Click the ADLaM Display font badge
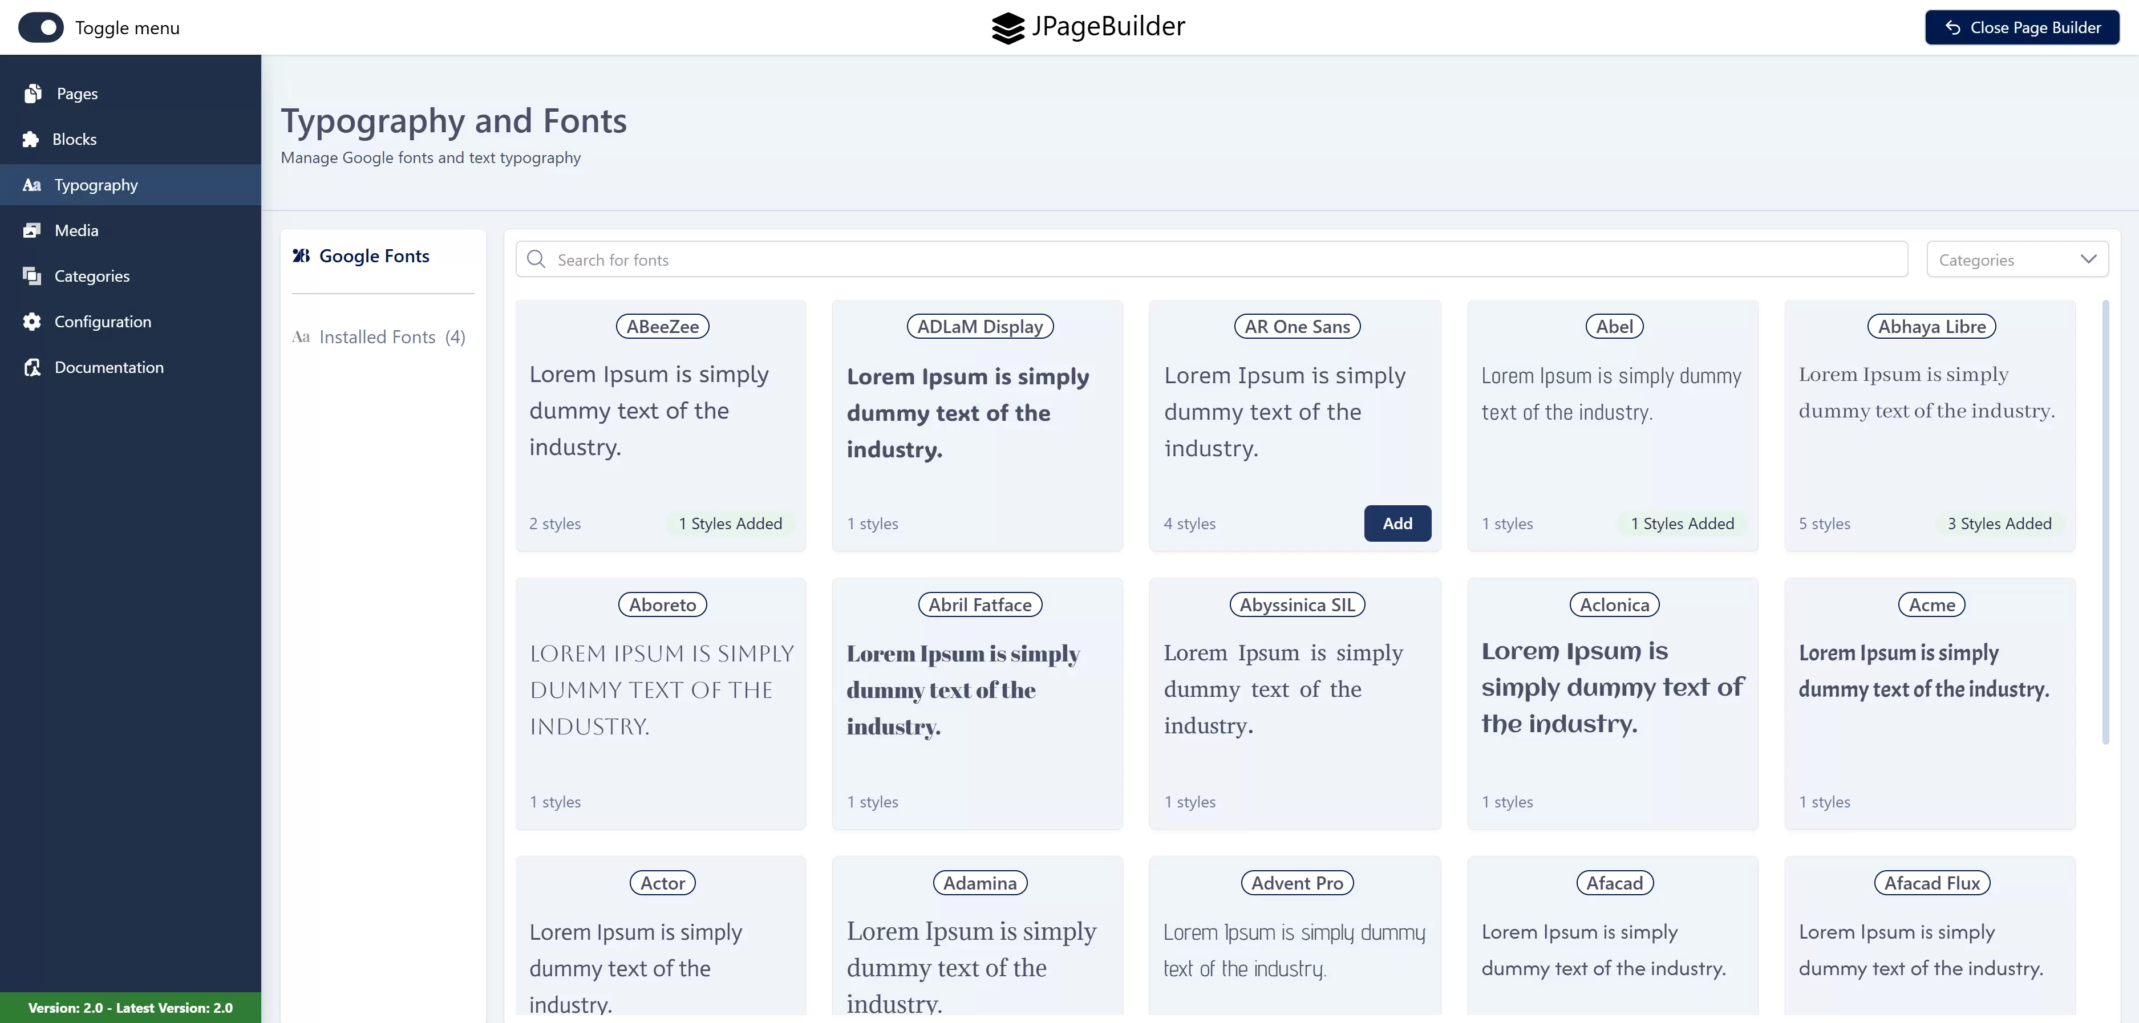The height and width of the screenshot is (1023, 2139). (980, 327)
